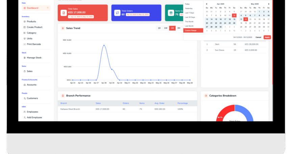Pick April 12 in Apr 2025 calendar
294x154 pixels.
tap(234, 16)
